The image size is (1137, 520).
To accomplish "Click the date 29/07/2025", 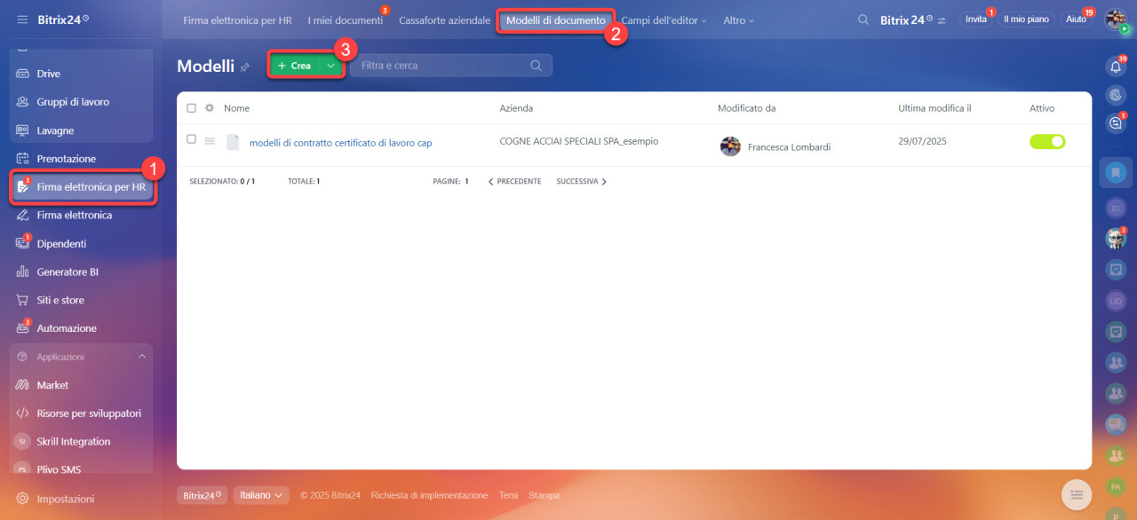I will (x=923, y=141).
